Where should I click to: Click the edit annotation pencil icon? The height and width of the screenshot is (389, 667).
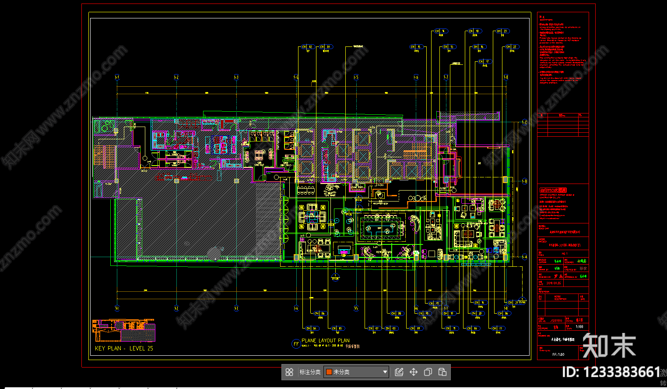tap(399, 372)
